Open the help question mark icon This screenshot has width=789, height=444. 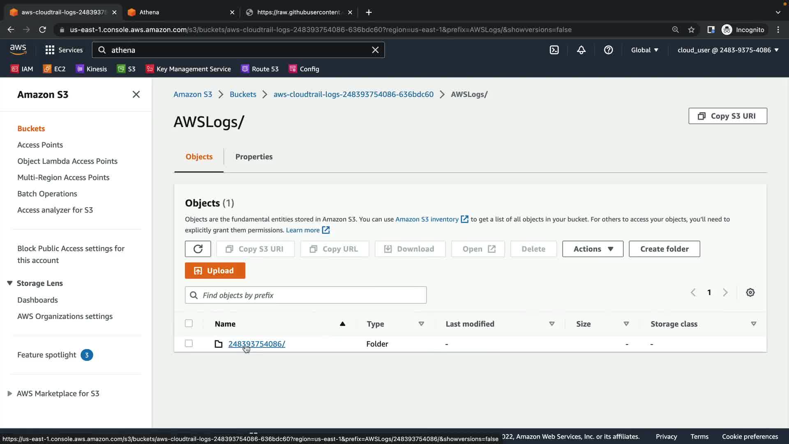608,50
